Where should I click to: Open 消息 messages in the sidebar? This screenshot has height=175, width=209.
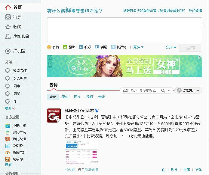17,17
